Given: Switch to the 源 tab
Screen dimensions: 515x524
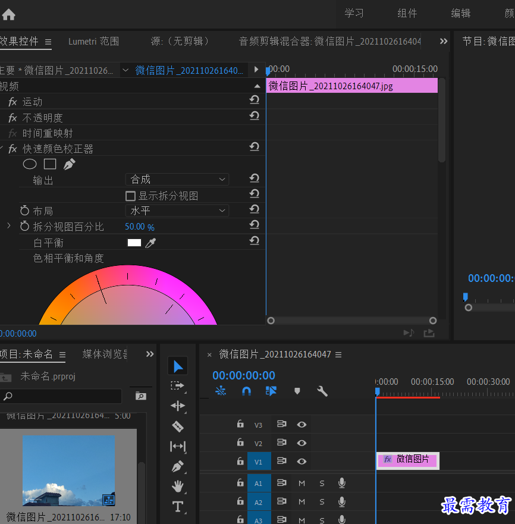Looking at the screenshot, I should tap(180, 42).
